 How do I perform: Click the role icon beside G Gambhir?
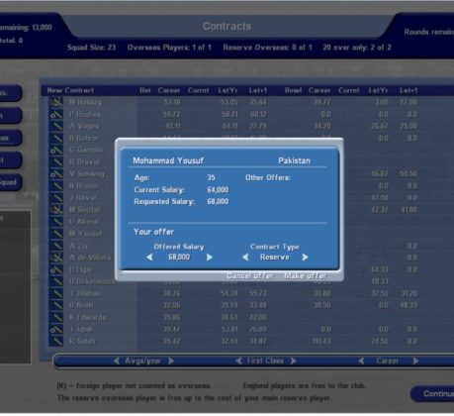point(56,150)
